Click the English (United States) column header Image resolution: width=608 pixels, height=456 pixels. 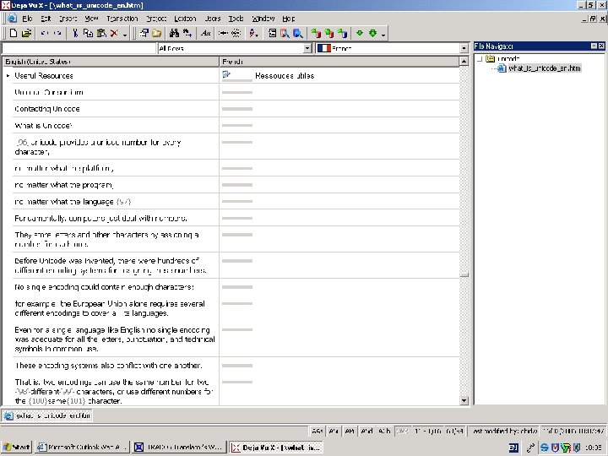tap(111, 62)
